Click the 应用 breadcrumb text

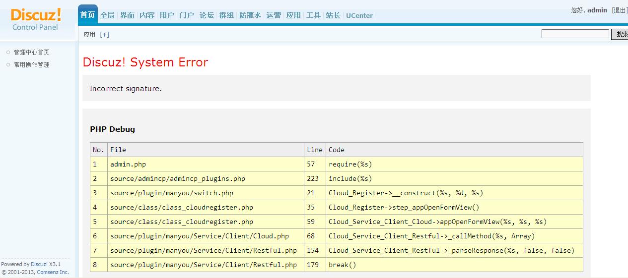tap(89, 34)
